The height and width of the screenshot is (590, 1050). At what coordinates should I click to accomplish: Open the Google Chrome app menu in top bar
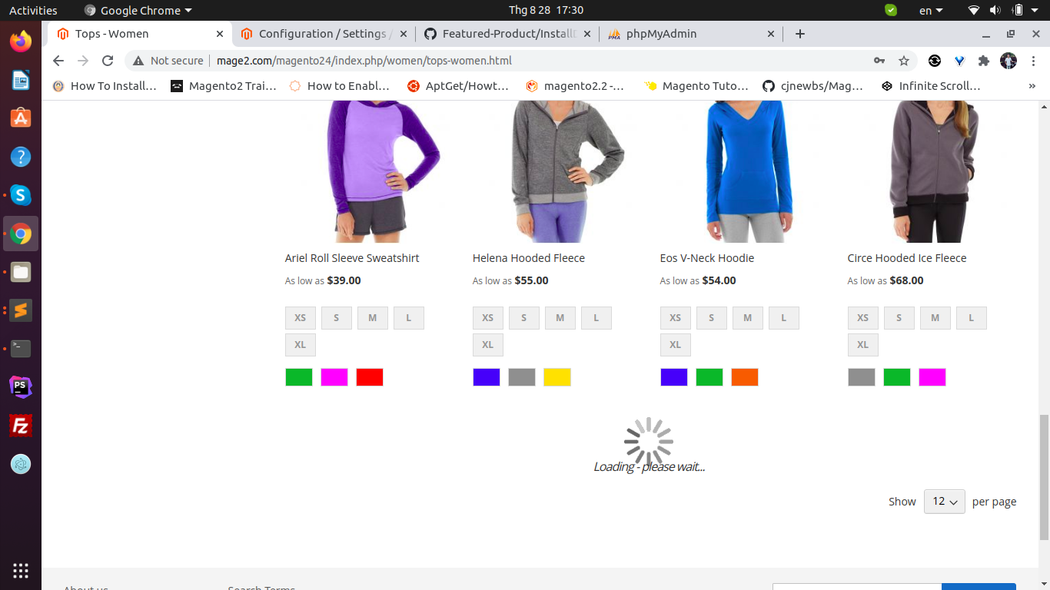(x=138, y=10)
